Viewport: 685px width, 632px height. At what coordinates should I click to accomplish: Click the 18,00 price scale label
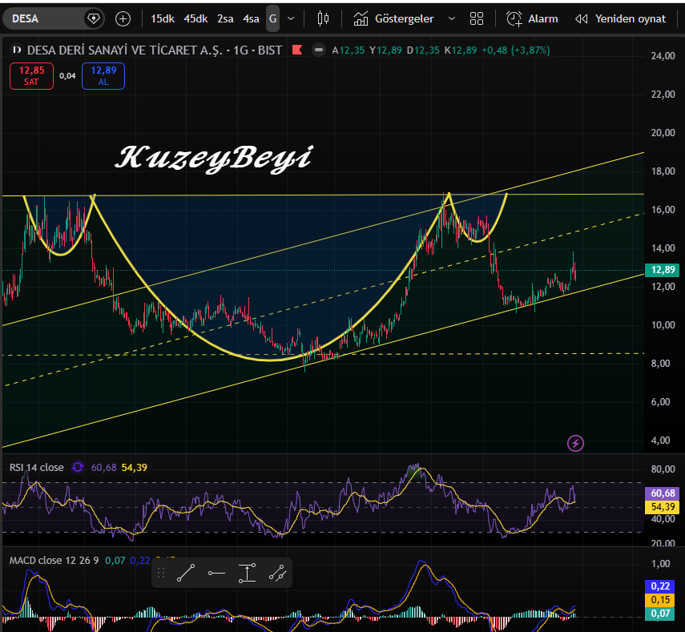tap(663, 171)
